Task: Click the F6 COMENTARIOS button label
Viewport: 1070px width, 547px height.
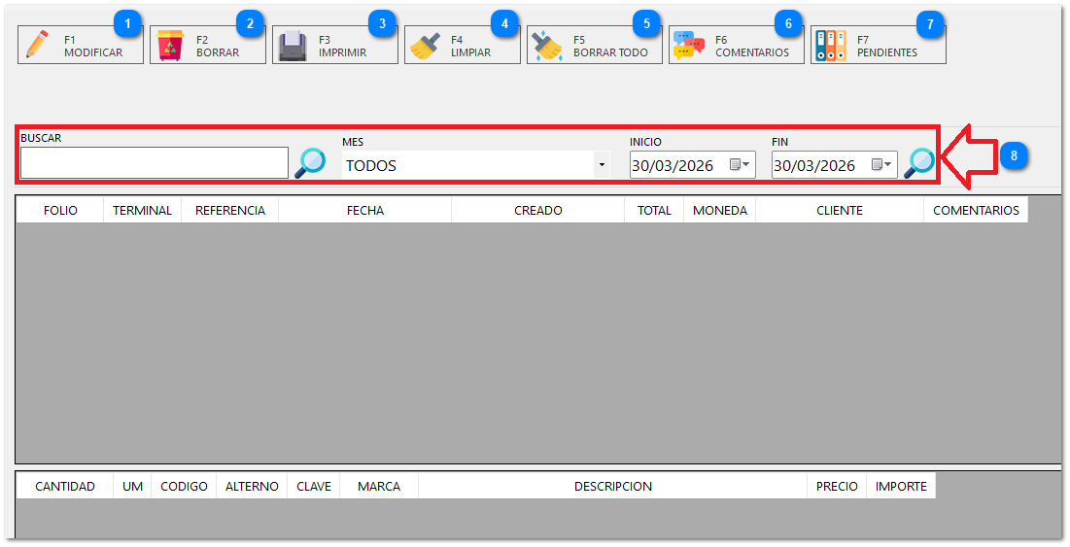Action: (752, 47)
